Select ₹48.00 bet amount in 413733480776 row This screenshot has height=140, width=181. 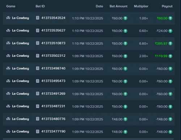pyautogui.click(x=117, y=119)
